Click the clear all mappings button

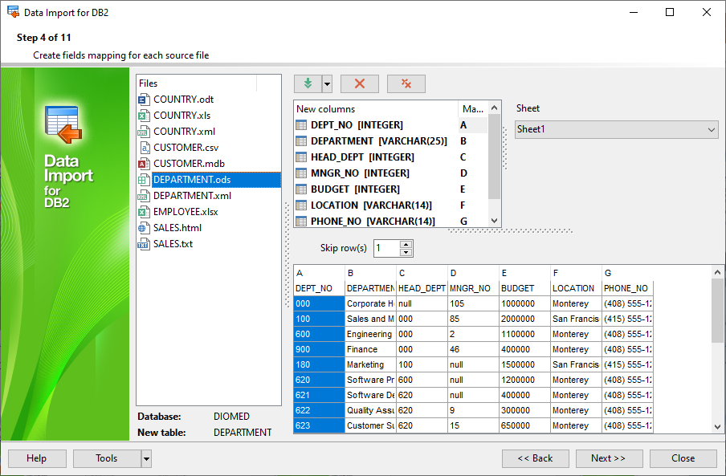point(406,84)
